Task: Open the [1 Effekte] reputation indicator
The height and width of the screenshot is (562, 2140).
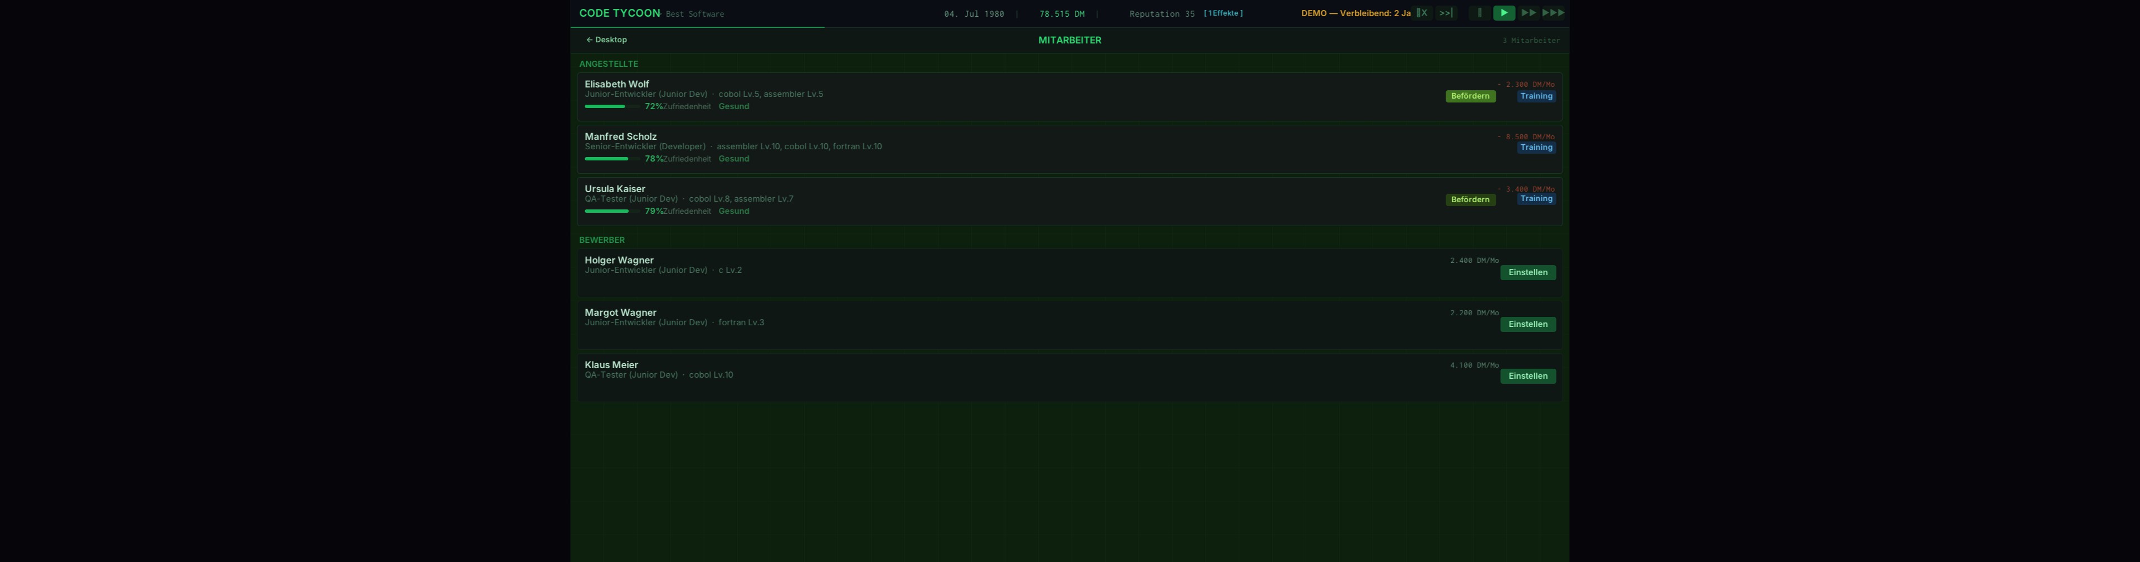Action: point(1223,13)
